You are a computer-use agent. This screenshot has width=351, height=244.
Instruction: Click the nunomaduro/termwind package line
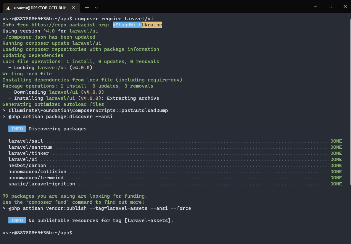click(175, 178)
